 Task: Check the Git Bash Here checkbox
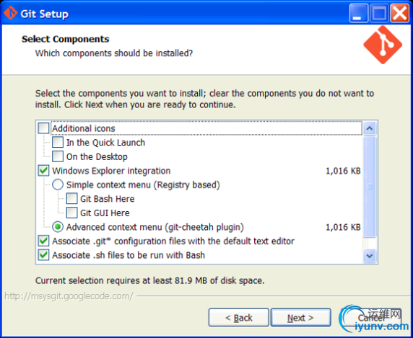pyautogui.click(x=72, y=199)
